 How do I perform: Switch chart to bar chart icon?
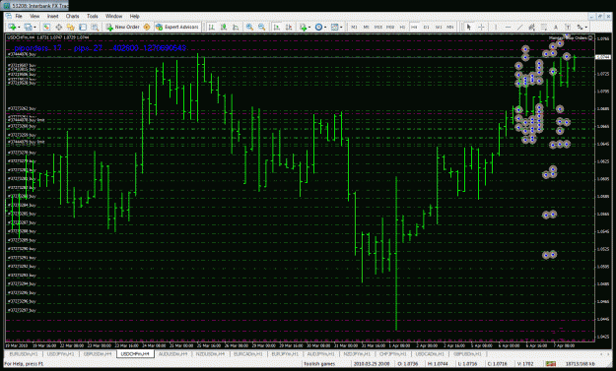pos(211,27)
